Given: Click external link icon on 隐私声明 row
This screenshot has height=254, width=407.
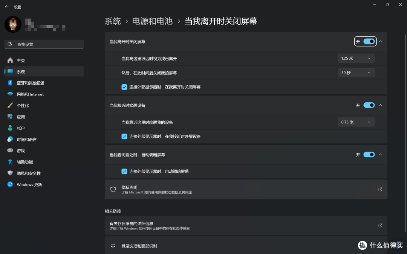Looking at the screenshot, I should pos(380,189).
